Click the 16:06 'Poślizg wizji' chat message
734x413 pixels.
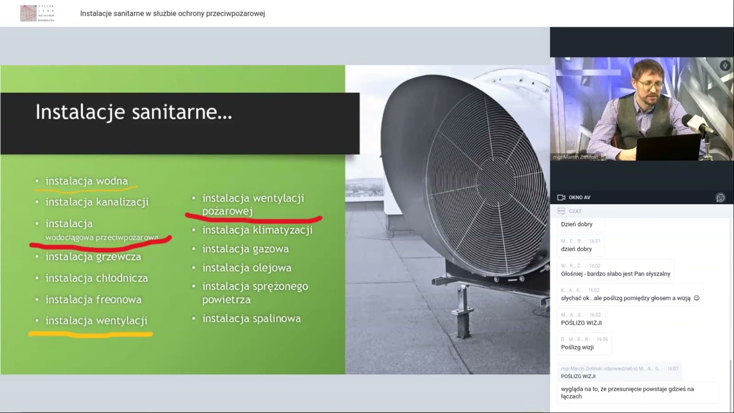(577, 347)
